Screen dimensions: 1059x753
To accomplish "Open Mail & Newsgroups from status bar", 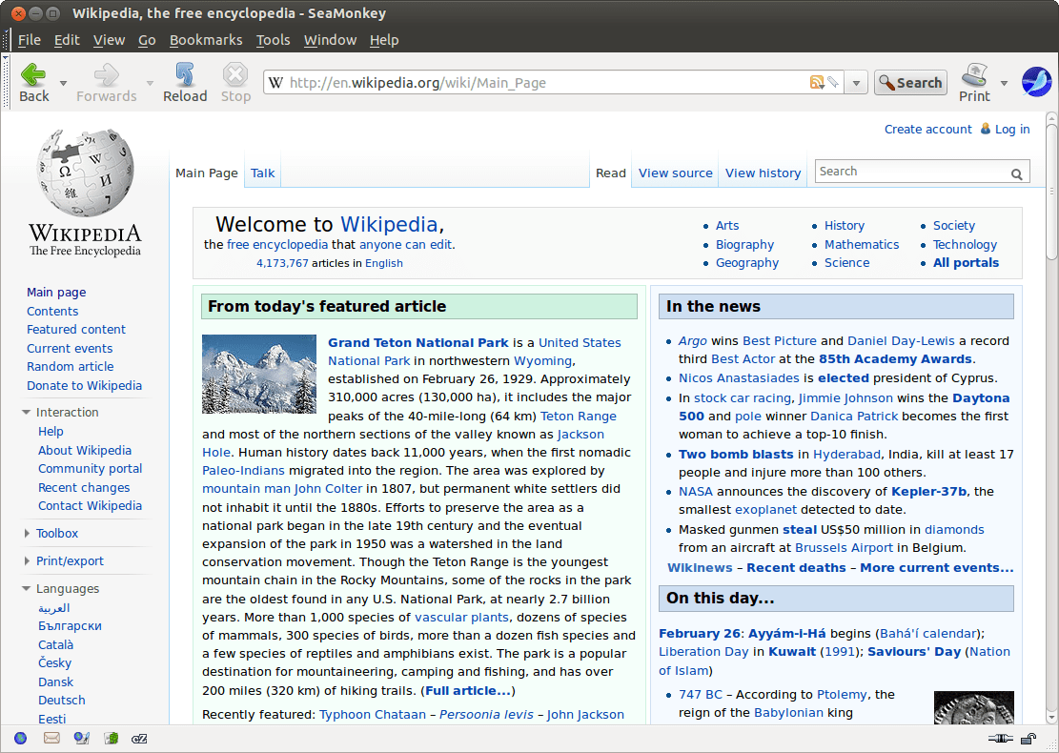I will pyautogui.click(x=51, y=738).
